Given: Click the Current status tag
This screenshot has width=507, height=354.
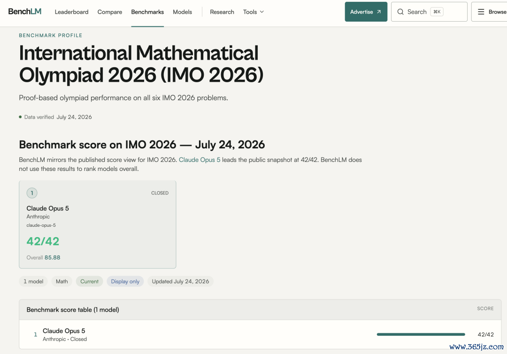Looking at the screenshot, I should (89, 281).
